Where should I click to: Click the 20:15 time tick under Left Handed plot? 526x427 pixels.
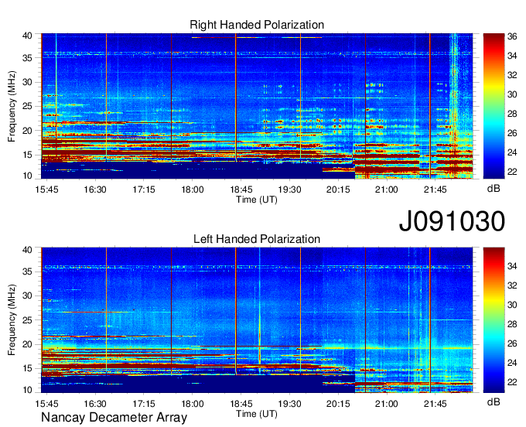[338, 404]
